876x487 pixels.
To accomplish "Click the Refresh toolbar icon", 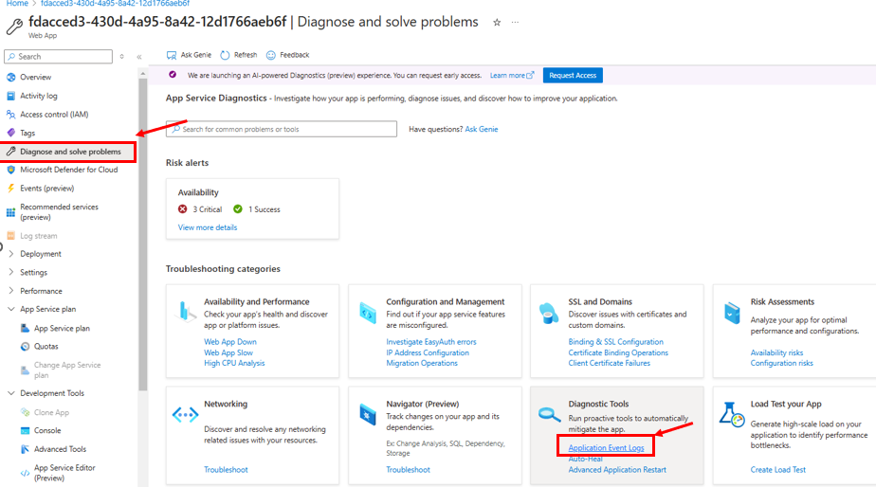I will (225, 55).
